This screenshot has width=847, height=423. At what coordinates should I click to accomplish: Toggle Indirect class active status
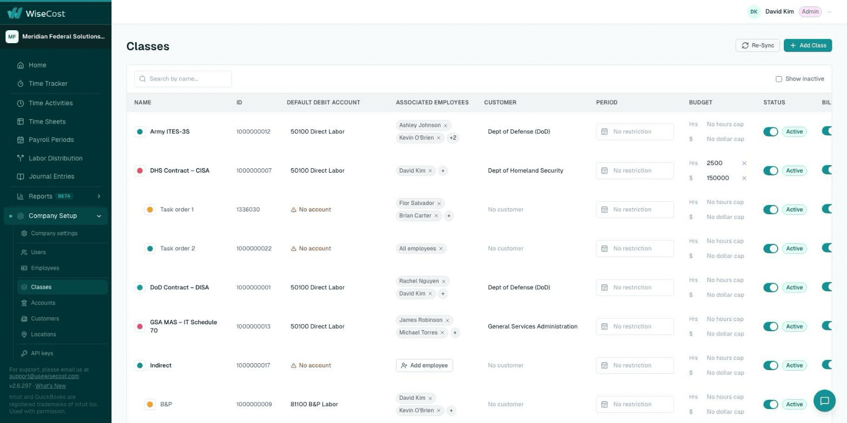(x=771, y=365)
